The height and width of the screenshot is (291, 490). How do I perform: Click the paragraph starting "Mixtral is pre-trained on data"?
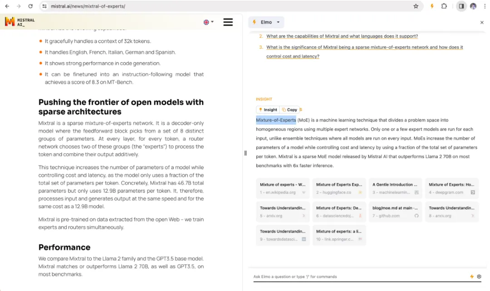[x=121, y=223]
